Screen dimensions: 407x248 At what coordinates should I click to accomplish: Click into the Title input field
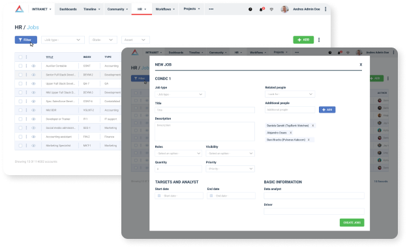click(205, 110)
